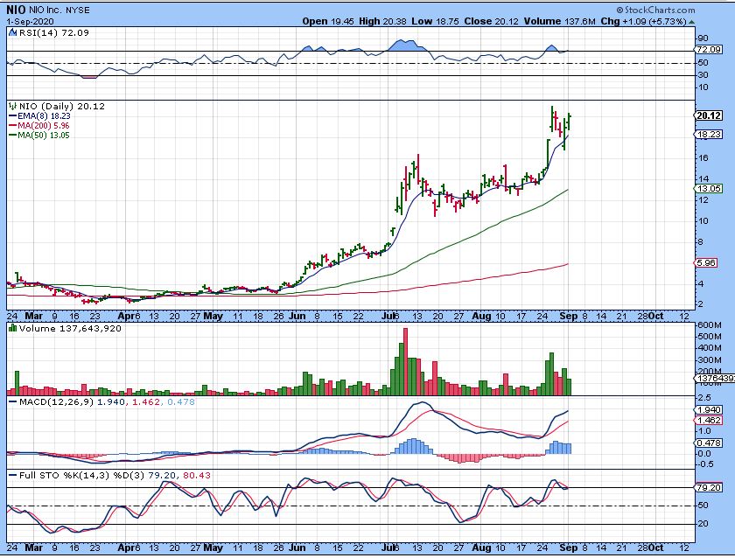The image size is (735, 558).
Task: Click the NIO ticker symbol title
Action: 17,9
